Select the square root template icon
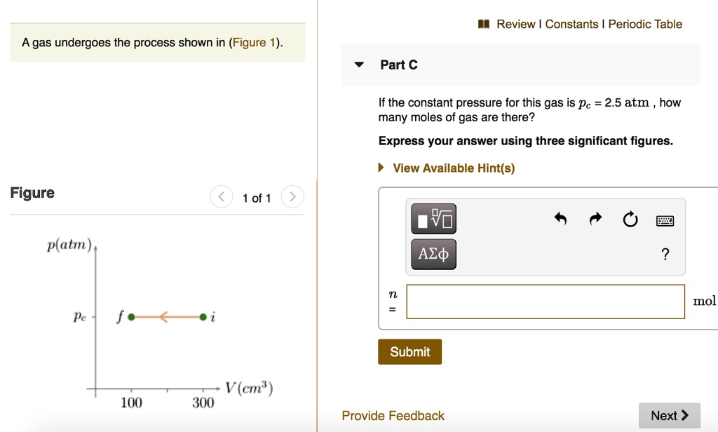 [x=433, y=218]
